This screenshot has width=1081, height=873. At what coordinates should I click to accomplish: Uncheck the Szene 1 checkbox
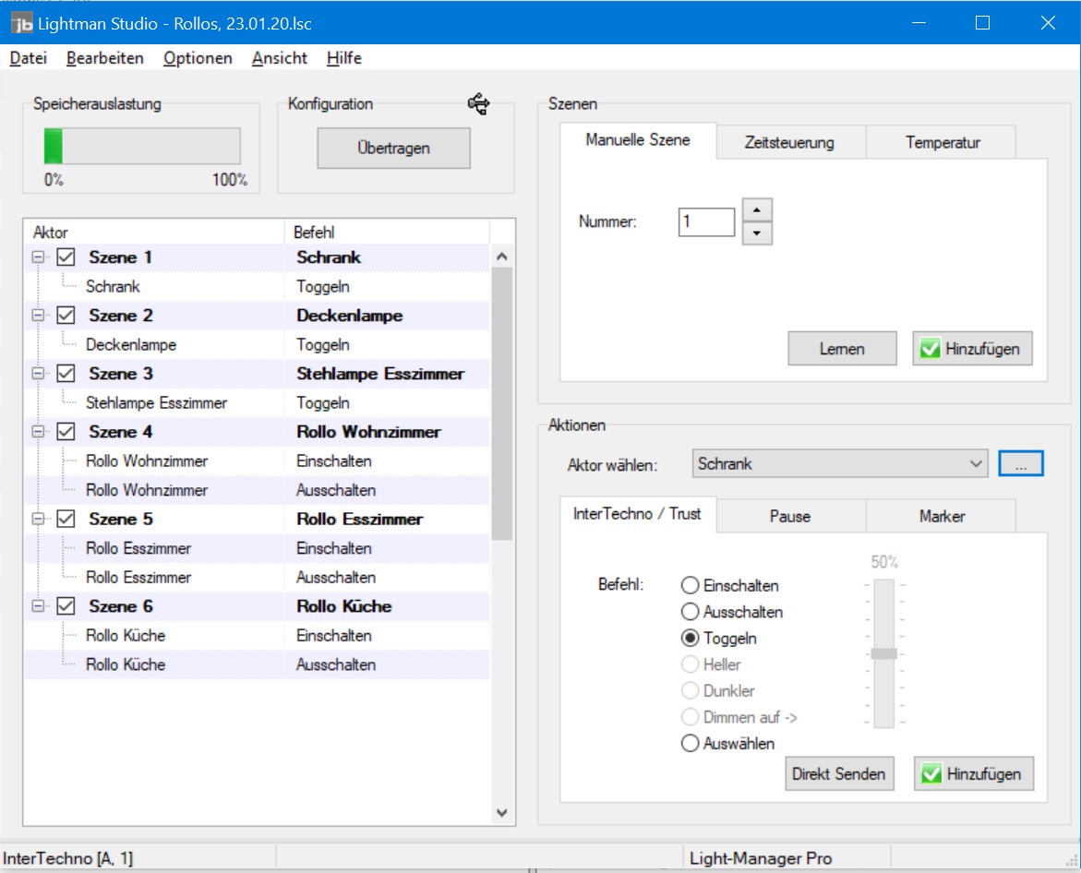pos(66,257)
